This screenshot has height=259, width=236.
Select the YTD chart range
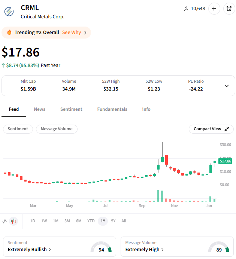click(91, 221)
